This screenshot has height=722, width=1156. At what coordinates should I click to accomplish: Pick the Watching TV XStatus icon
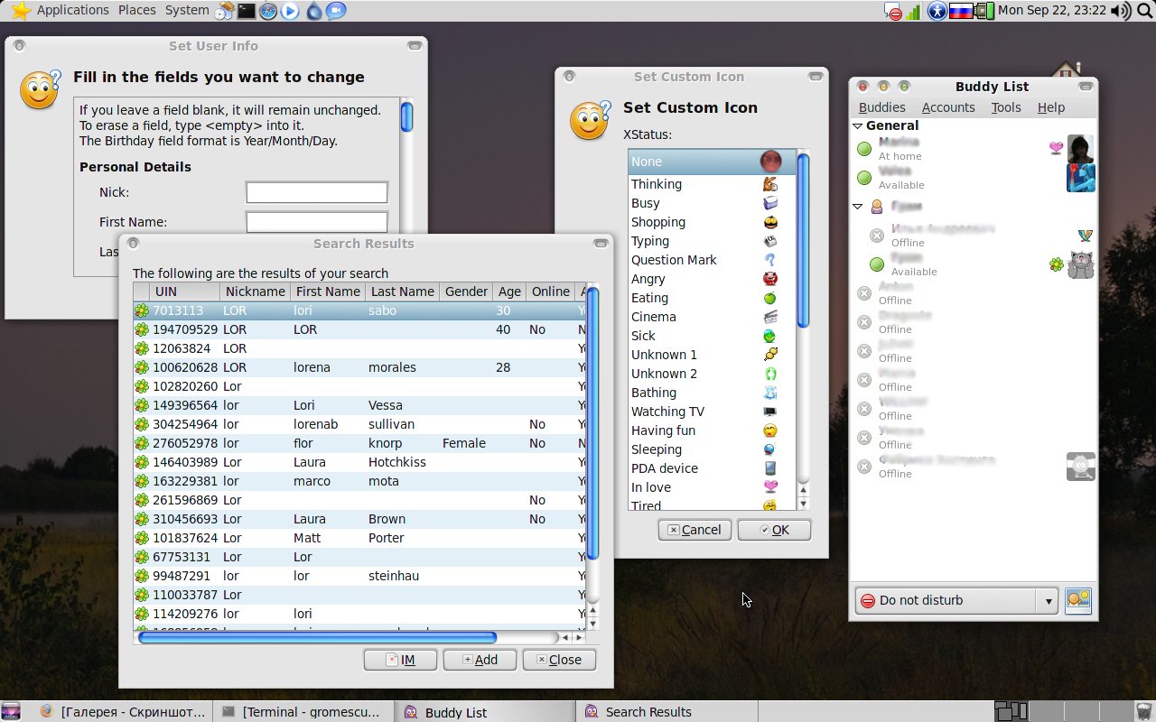coord(769,412)
